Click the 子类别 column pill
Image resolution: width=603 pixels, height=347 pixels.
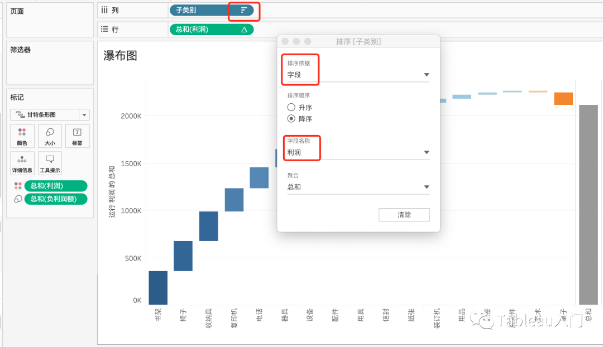coord(211,10)
